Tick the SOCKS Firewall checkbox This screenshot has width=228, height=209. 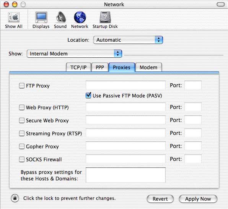coord(22,159)
